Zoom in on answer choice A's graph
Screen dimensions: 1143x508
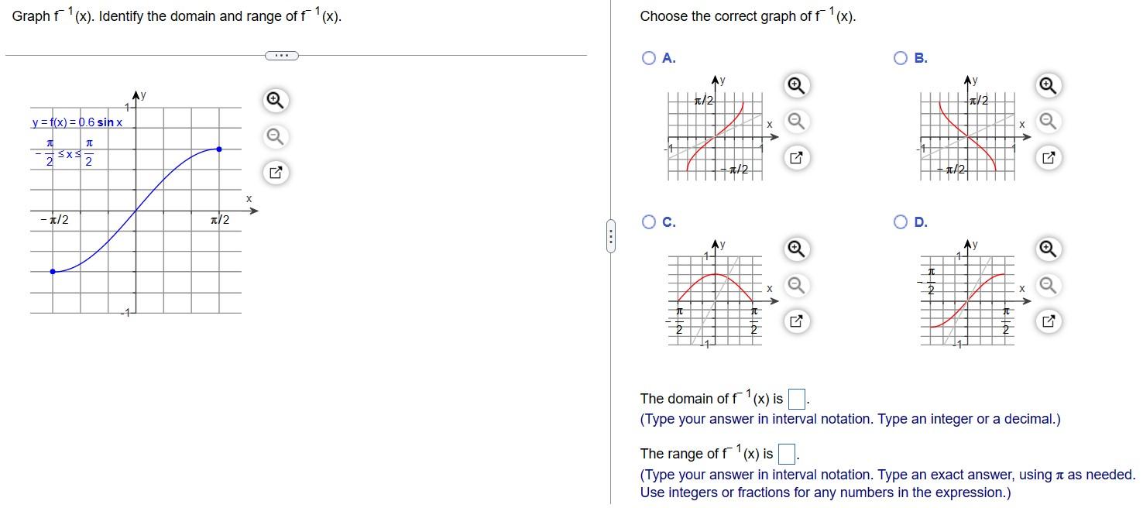coord(795,85)
